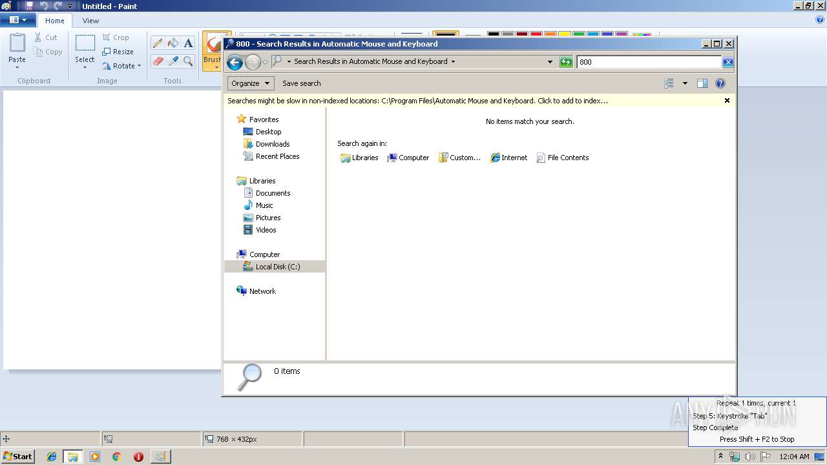Open the Videos library

pyautogui.click(x=260, y=230)
